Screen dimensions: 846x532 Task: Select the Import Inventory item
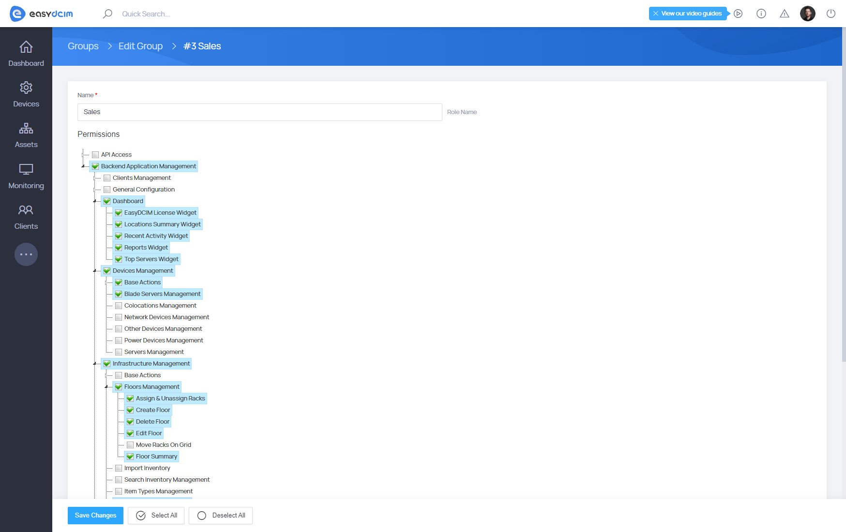(x=147, y=468)
